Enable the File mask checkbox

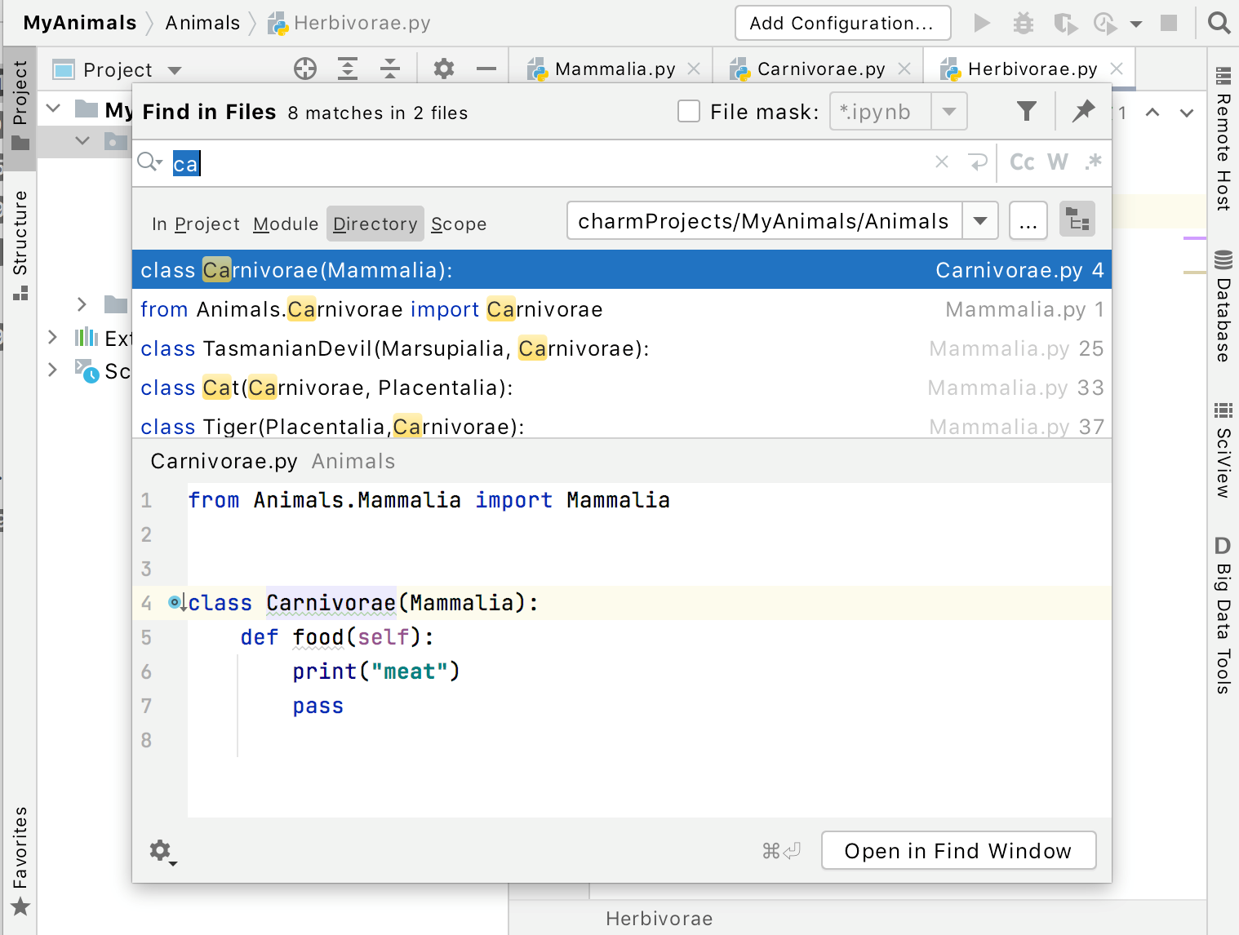coord(690,111)
